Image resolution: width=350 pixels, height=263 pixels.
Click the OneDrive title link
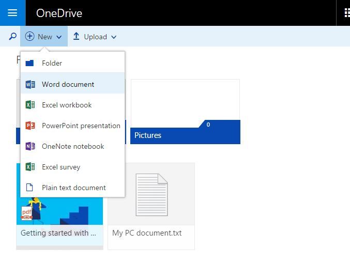pyautogui.click(x=59, y=13)
